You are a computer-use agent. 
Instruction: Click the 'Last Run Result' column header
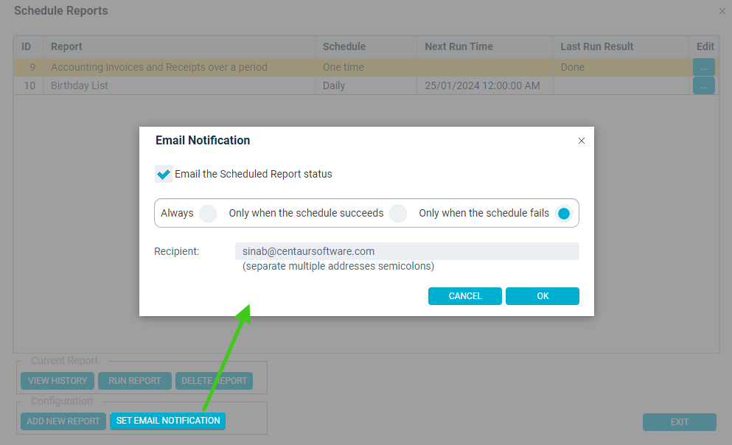point(621,46)
